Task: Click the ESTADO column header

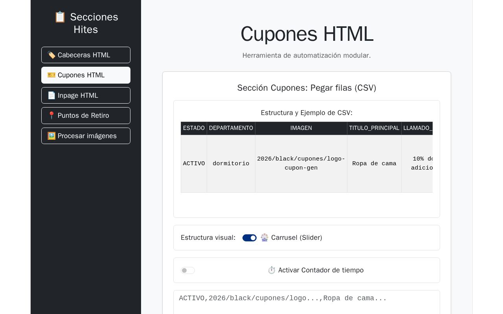Action: 194,128
